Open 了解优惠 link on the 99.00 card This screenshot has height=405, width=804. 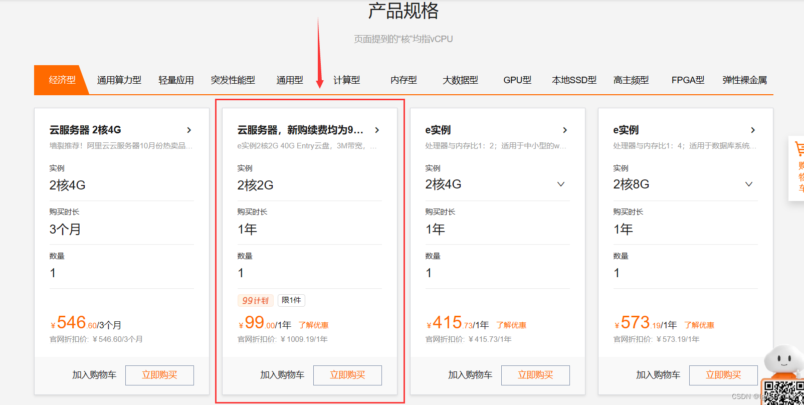coord(313,325)
